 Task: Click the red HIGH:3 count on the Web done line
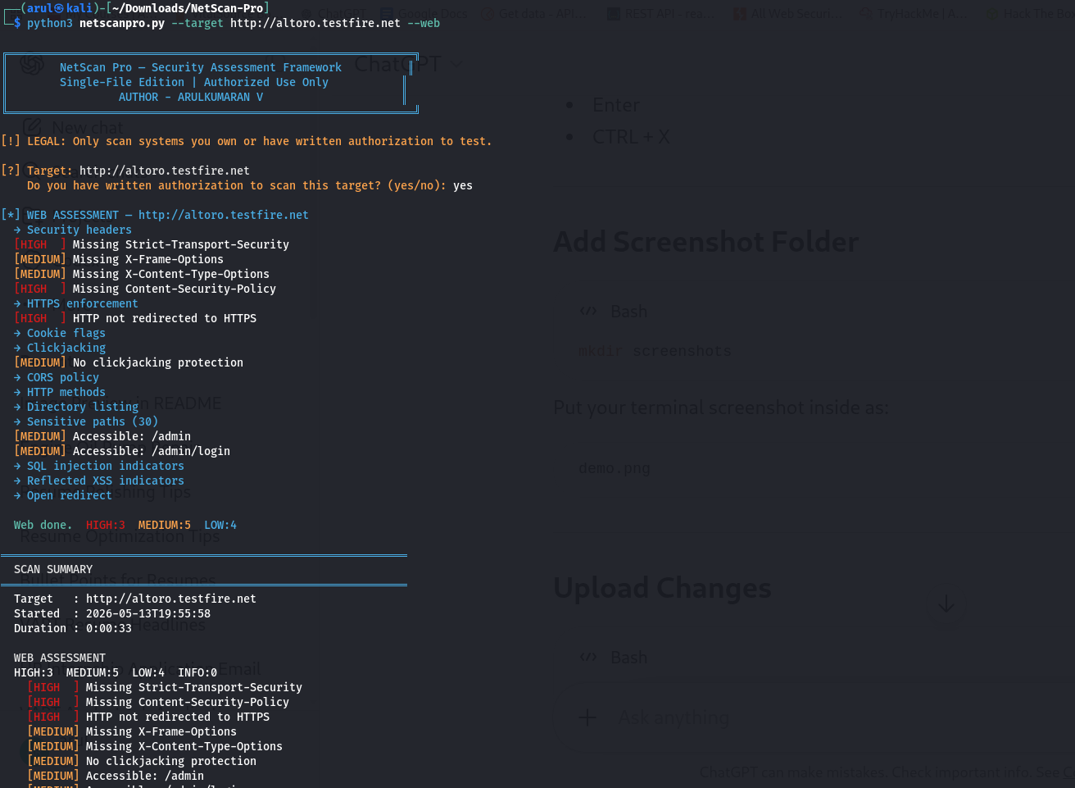(106, 525)
